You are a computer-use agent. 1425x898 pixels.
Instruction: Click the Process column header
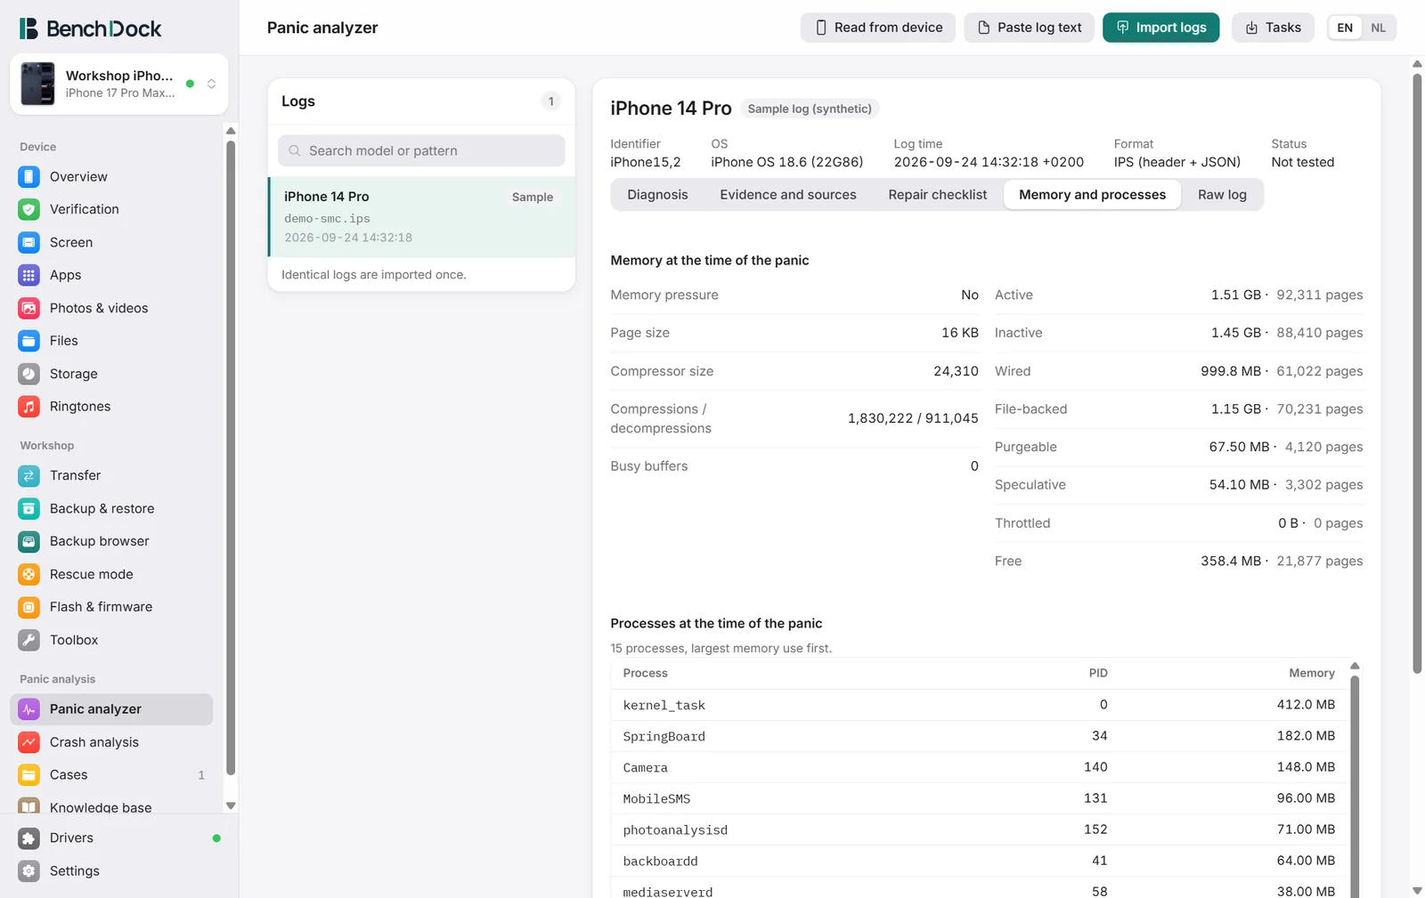coord(645,674)
